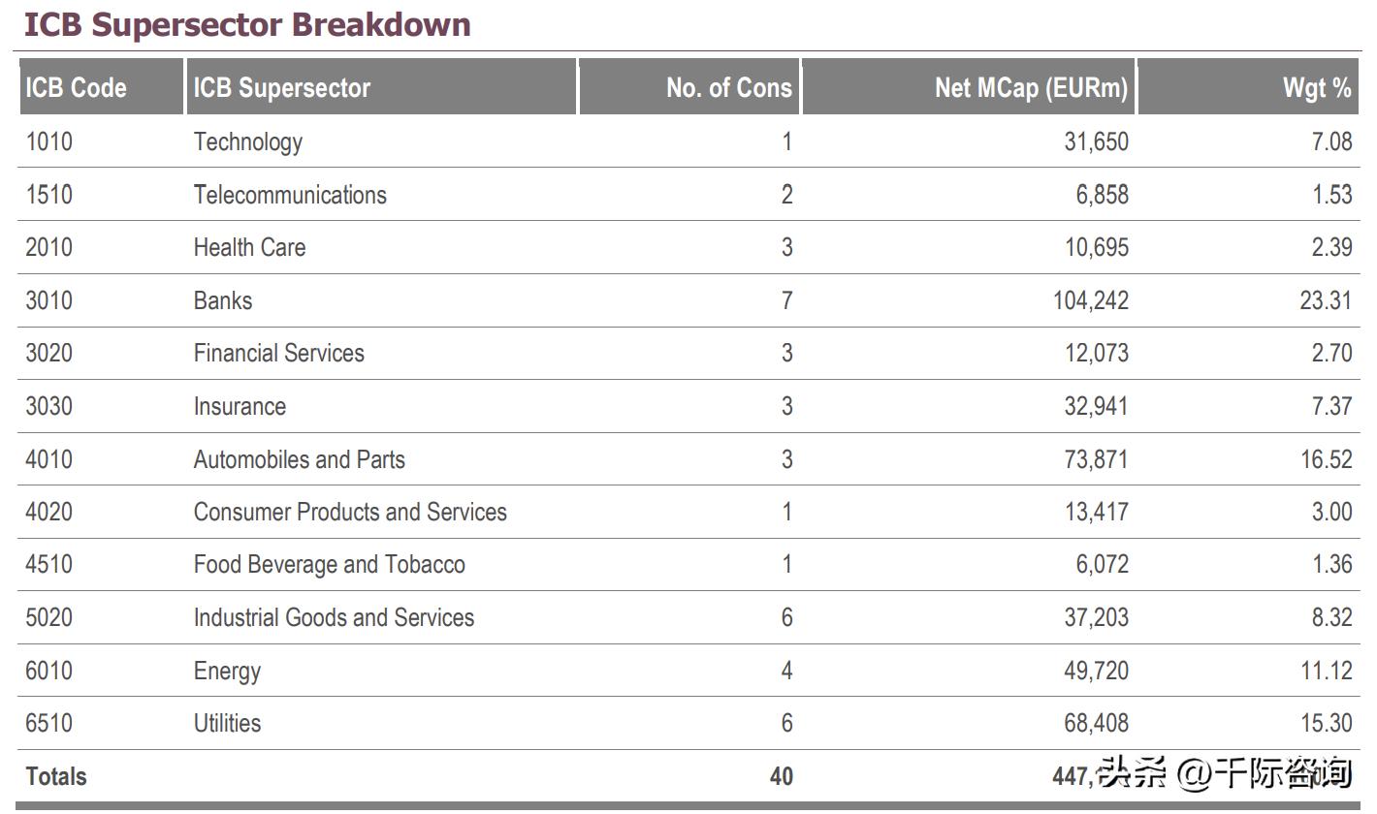Screen dimensions: 1377x814
Task: Select the Wgt % column header
Action: [1316, 87]
